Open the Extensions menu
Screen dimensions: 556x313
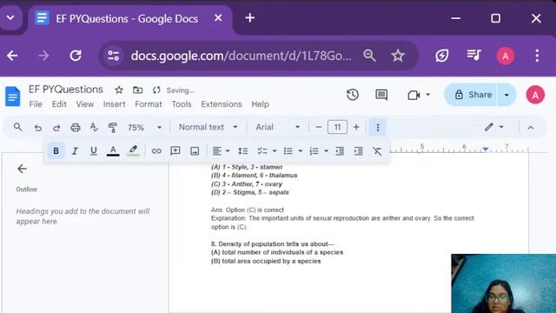(222, 104)
